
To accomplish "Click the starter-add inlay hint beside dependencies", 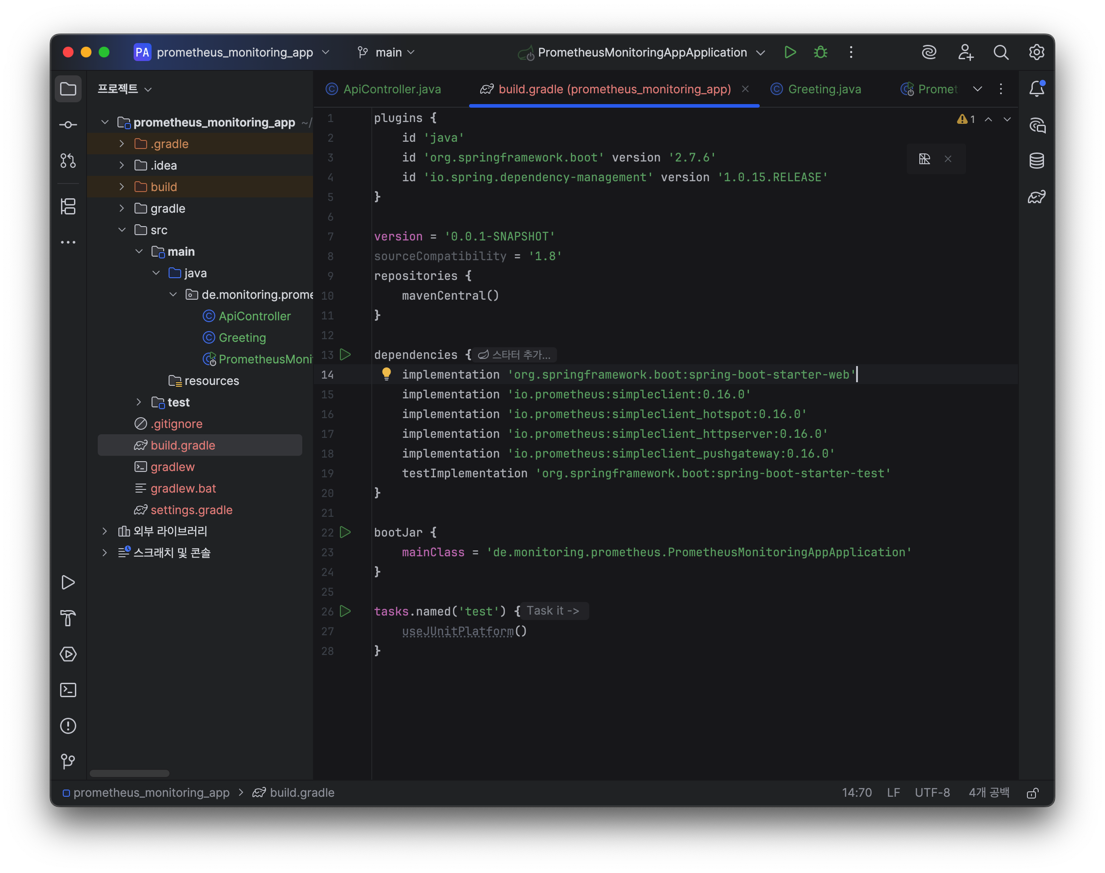I will (515, 355).
